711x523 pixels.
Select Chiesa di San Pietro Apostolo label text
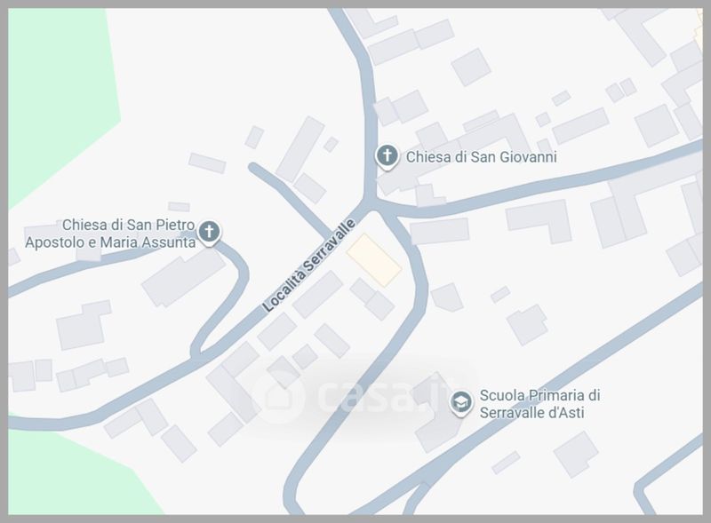click(110, 234)
